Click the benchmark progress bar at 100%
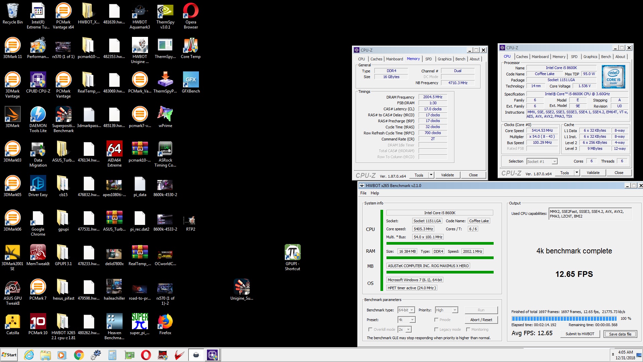643x362 pixels. tap(564, 319)
